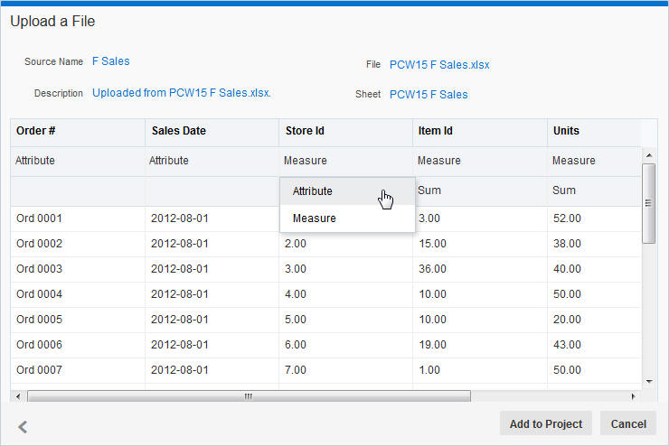Open the Order # column type dropdown
Image resolution: width=669 pixels, height=446 pixels.
[x=78, y=161]
